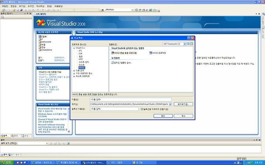Image resolution: width=265 pixels, height=165 pixels.
Task: Click the help question-mark button in dialog
Action: [189, 38]
